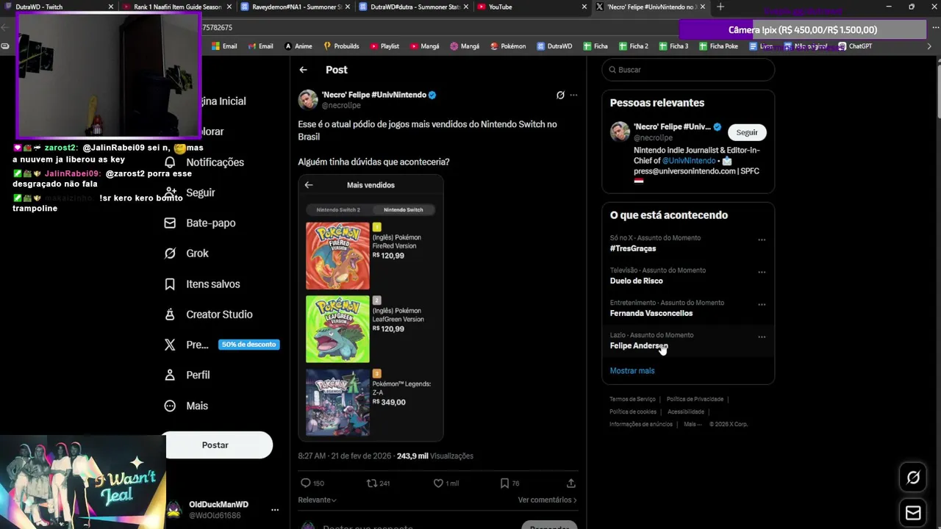Viewport: 941px width, 529px height.
Task: Switch to DutraWD#dutra Summoner Stats tab
Action: pos(414,7)
